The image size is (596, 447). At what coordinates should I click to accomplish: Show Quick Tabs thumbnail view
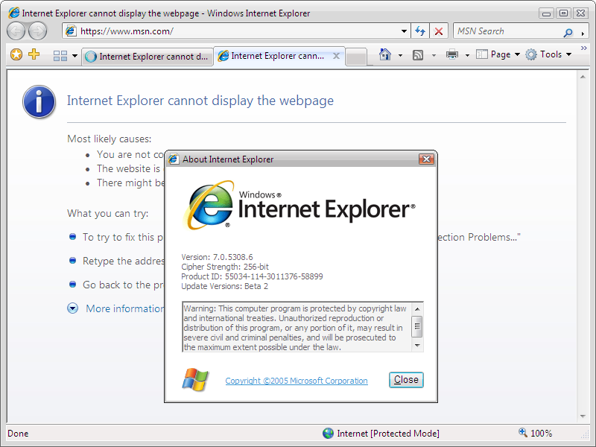click(x=60, y=57)
